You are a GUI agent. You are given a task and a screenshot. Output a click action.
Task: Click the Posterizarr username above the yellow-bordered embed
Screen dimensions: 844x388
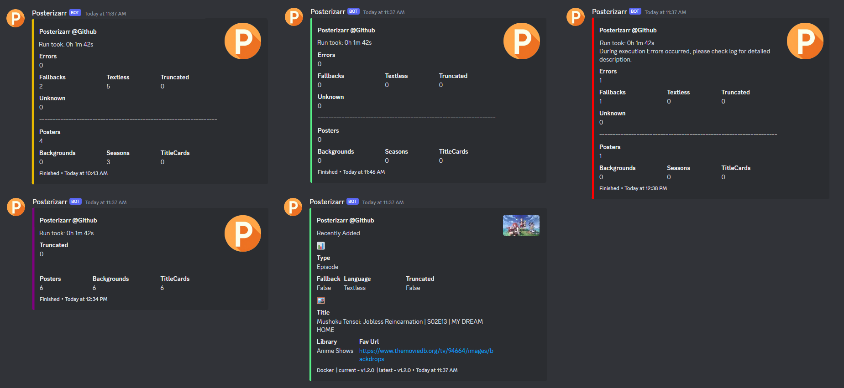pyautogui.click(x=49, y=13)
